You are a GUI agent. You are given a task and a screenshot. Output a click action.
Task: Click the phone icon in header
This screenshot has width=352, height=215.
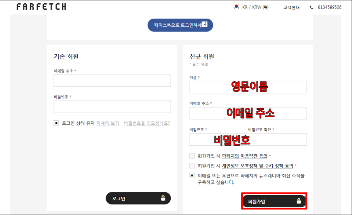point(311,7)
